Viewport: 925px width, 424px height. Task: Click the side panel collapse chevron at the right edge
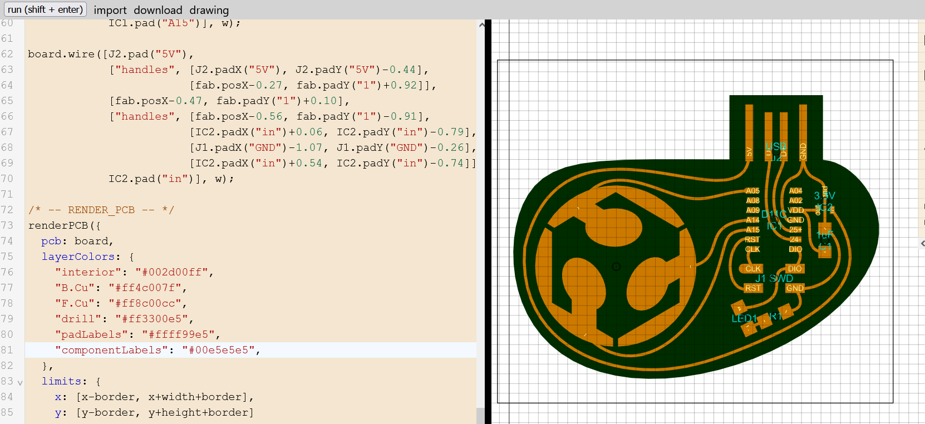click(922, 243)
